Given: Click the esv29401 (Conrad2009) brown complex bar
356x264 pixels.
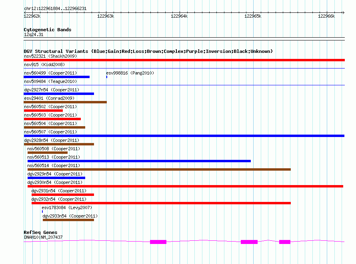Looking at the screenshot, I should 65,102.
